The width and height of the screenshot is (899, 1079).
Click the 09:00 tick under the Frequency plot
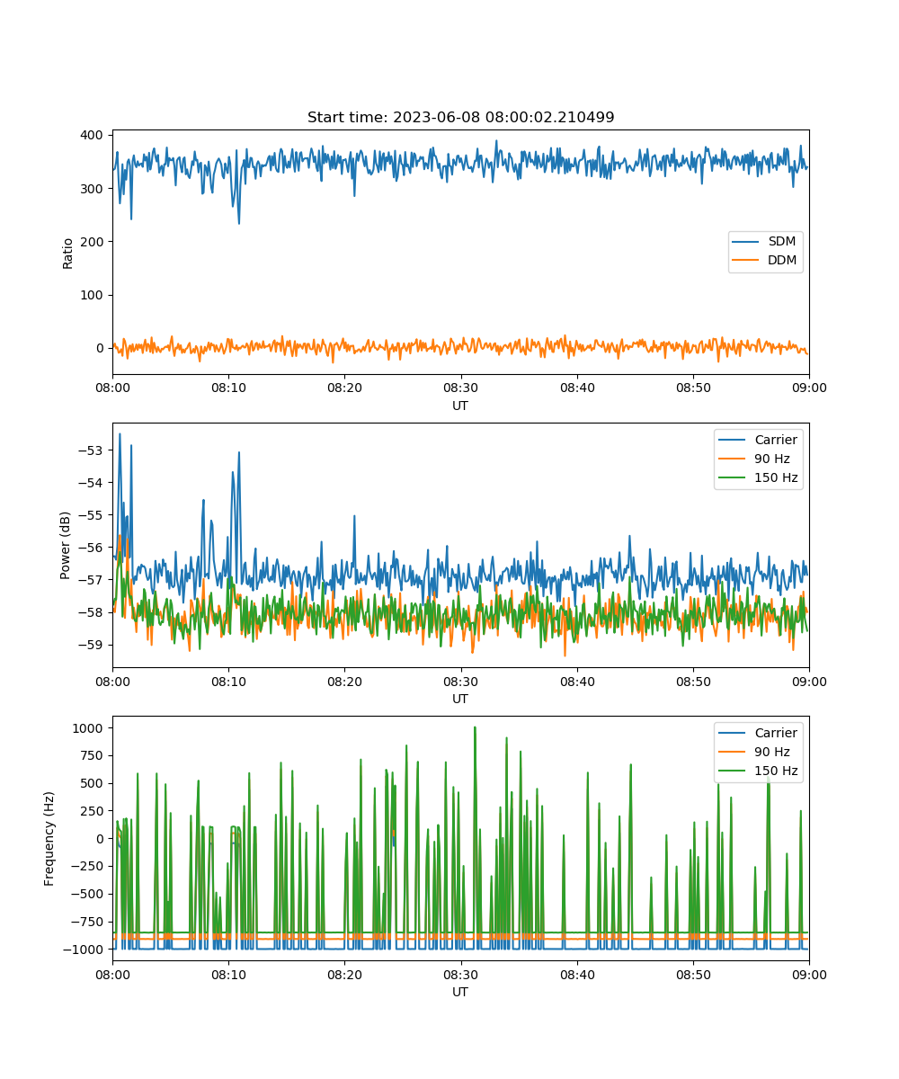[x=808, y=974]
